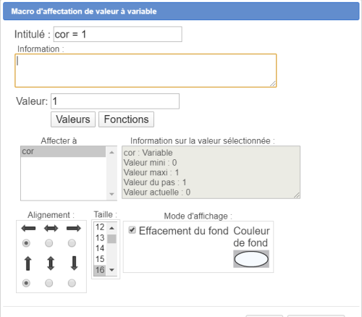The height and width of the screenshot is (317, 362).
Task: Click in the Valeur input field
Action: point(115,101)
